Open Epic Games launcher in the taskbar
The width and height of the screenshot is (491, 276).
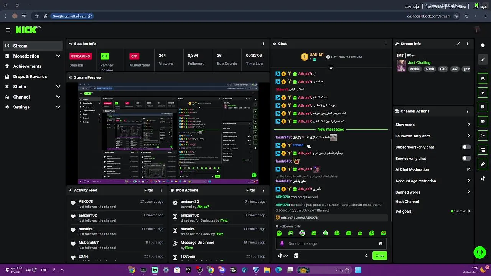188,270
